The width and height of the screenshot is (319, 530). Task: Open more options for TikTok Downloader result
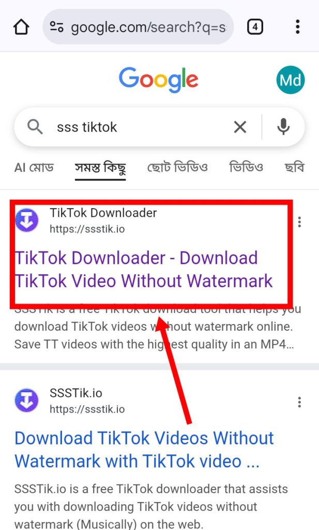click(x=299, y=222)
